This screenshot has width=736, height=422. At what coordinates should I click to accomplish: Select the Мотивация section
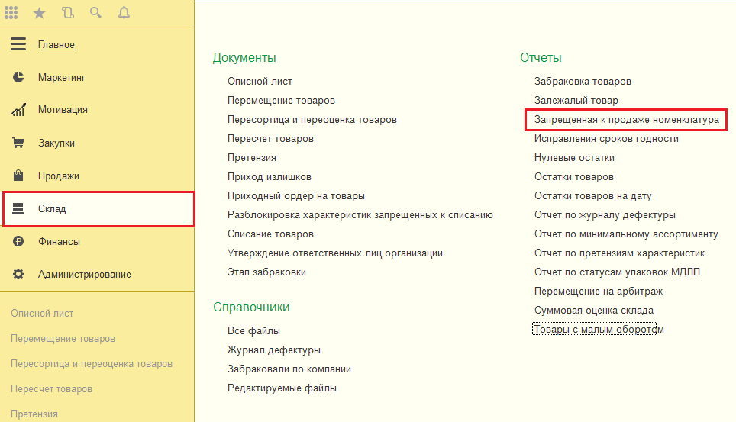click(63, 110)
